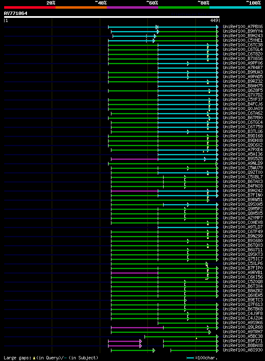Select the UniRef100_Q7F613 label
This screenshot has width=265, height=361.
pyautogui.click(x=243, y=305)
